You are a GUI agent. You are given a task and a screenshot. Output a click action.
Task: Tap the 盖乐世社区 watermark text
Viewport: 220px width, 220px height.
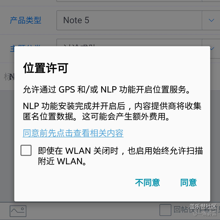[x=203, y=206]
